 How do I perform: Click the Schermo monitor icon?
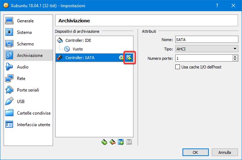click(9, 44)
